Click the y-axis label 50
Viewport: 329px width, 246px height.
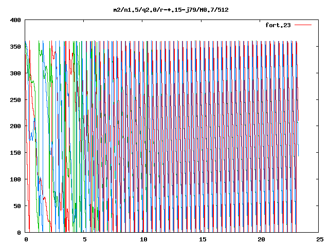17,206
